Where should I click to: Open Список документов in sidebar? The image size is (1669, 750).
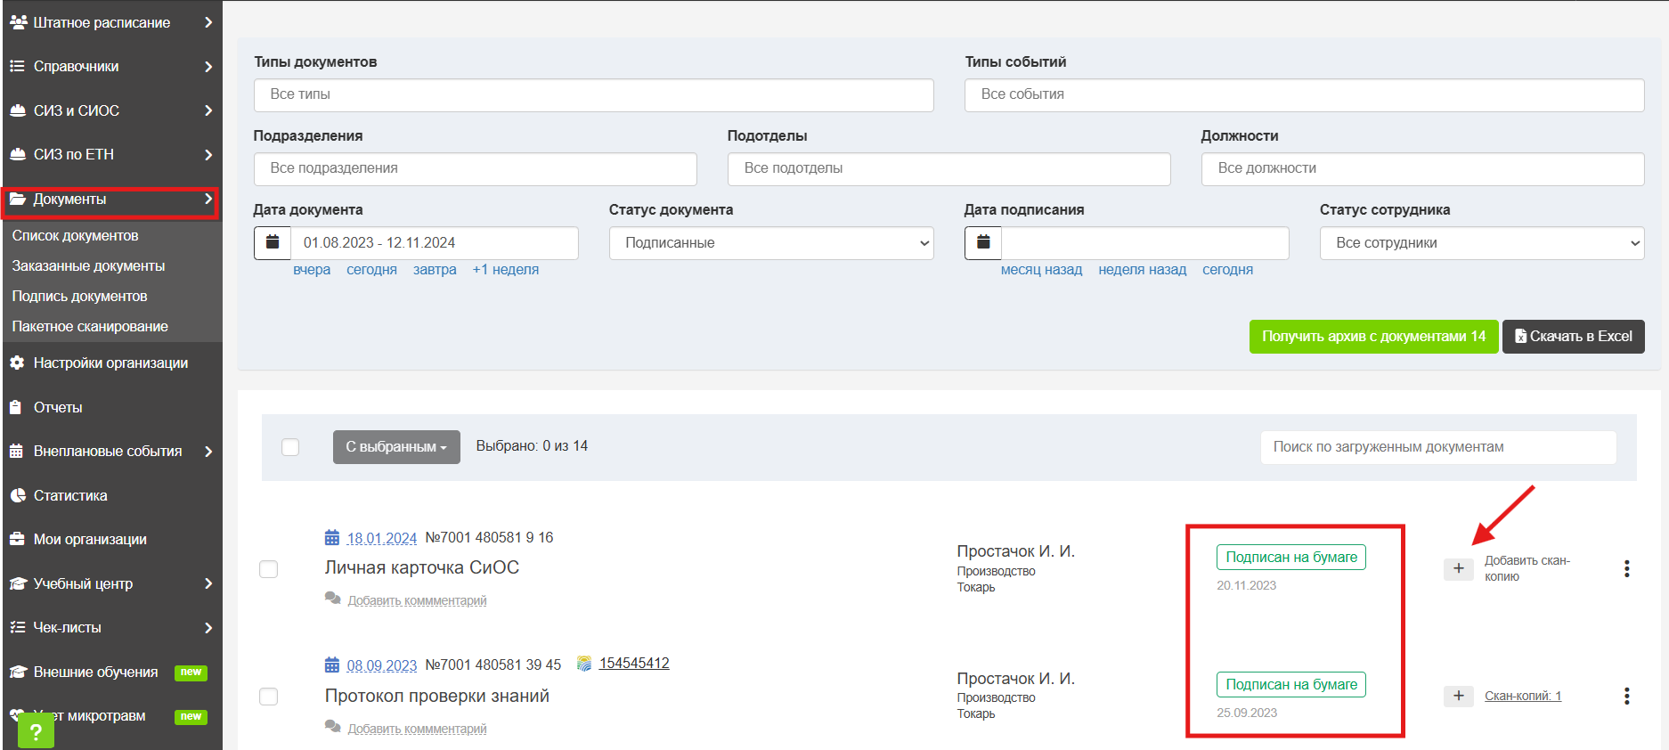coord(75,236)
